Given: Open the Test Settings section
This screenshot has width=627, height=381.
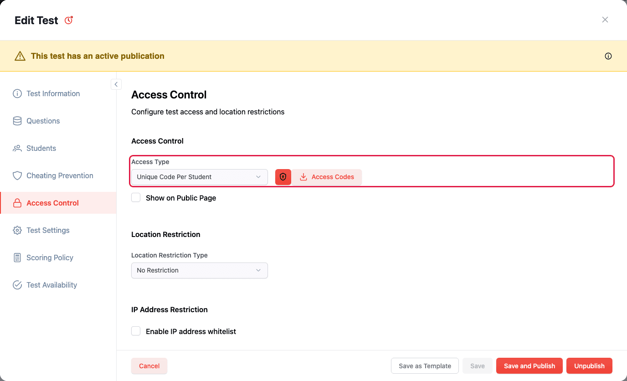Looking at the screenshot, I should pos(58,230).
